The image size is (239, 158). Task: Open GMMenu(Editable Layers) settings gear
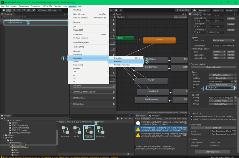(114, 92)
